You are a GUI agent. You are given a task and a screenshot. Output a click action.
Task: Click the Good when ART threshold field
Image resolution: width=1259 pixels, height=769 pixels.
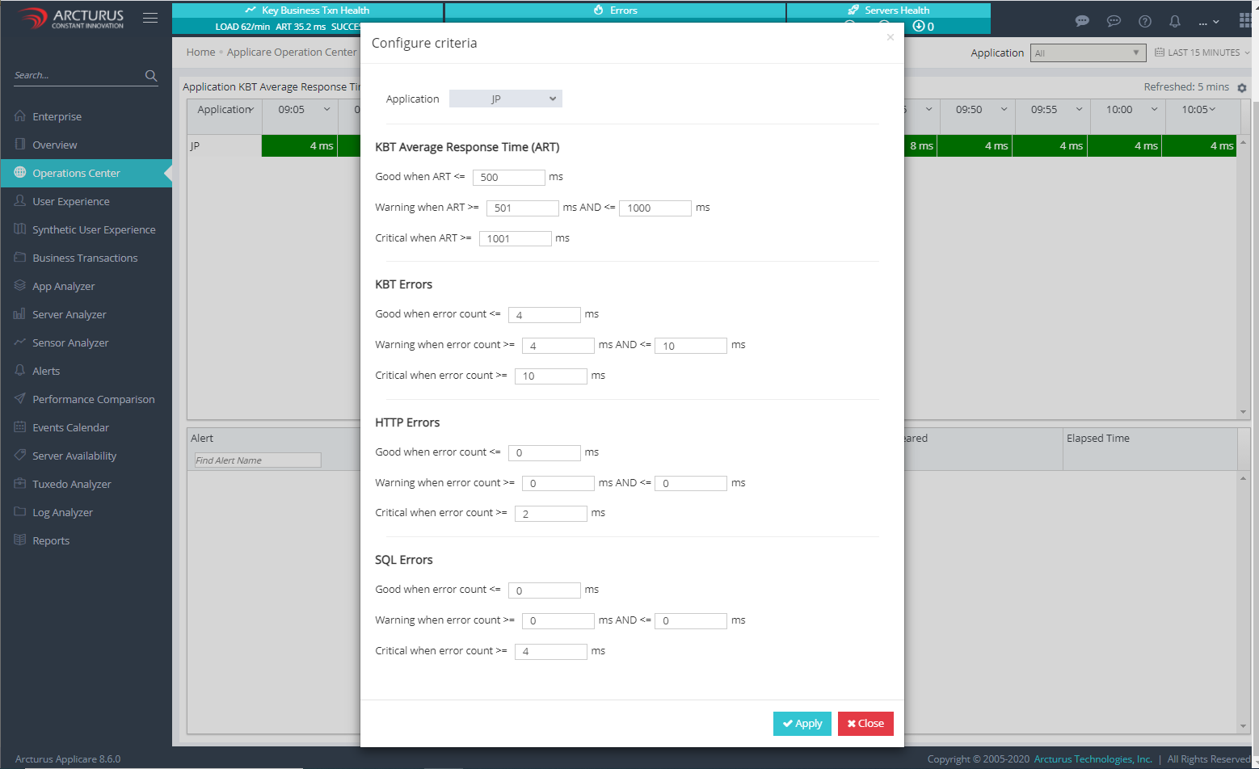(x=508, y=178)
